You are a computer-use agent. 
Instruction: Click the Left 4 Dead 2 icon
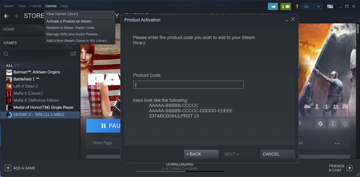(9, 86)
